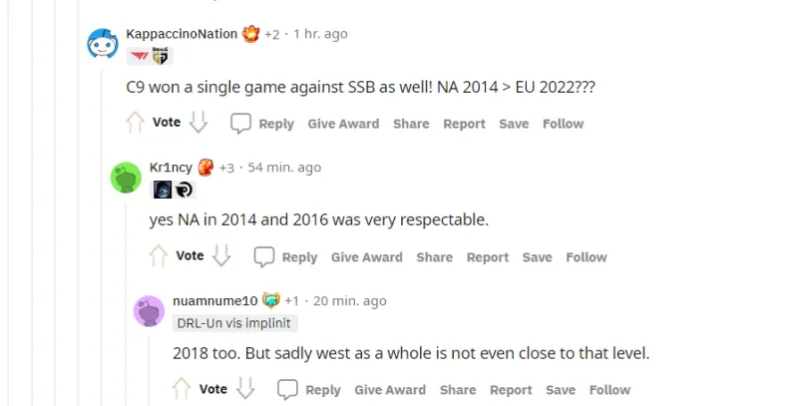Open nuamnume10's username link
The image size is (798, 406).
coord(215,300)
